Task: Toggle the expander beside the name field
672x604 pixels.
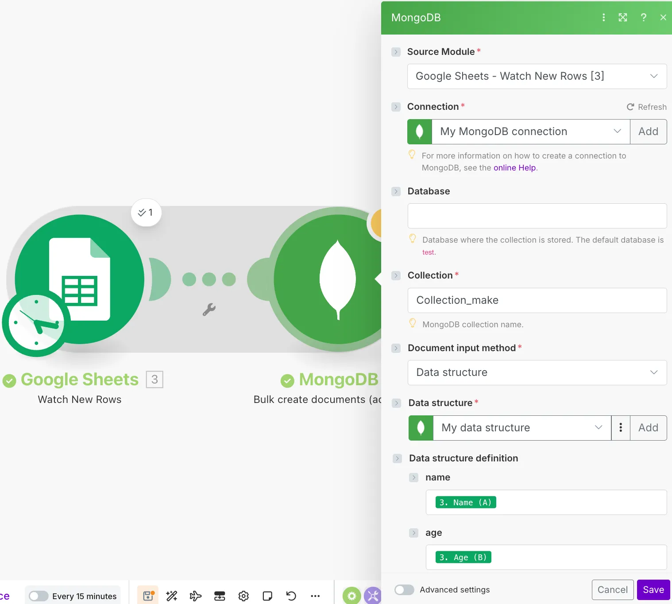Action: point(413,477)
